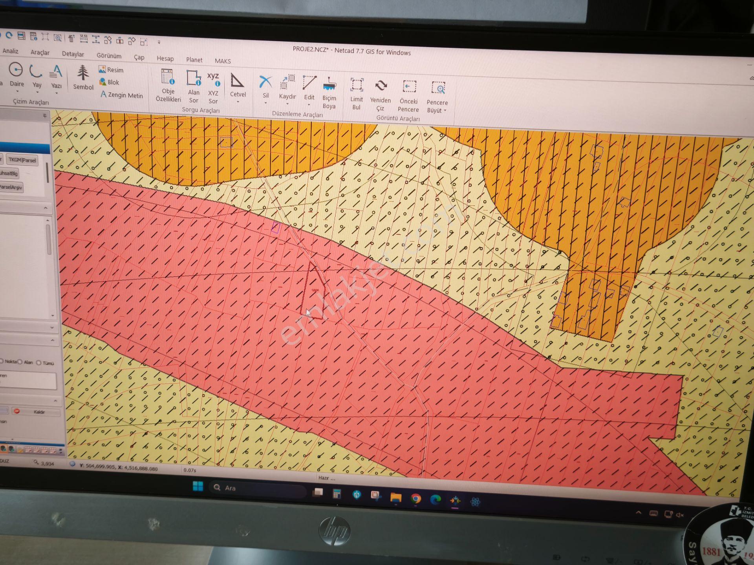754x565 pixels.
Task: Open dropdown arrow under Cetvel
Action: [x=238, y=102]
